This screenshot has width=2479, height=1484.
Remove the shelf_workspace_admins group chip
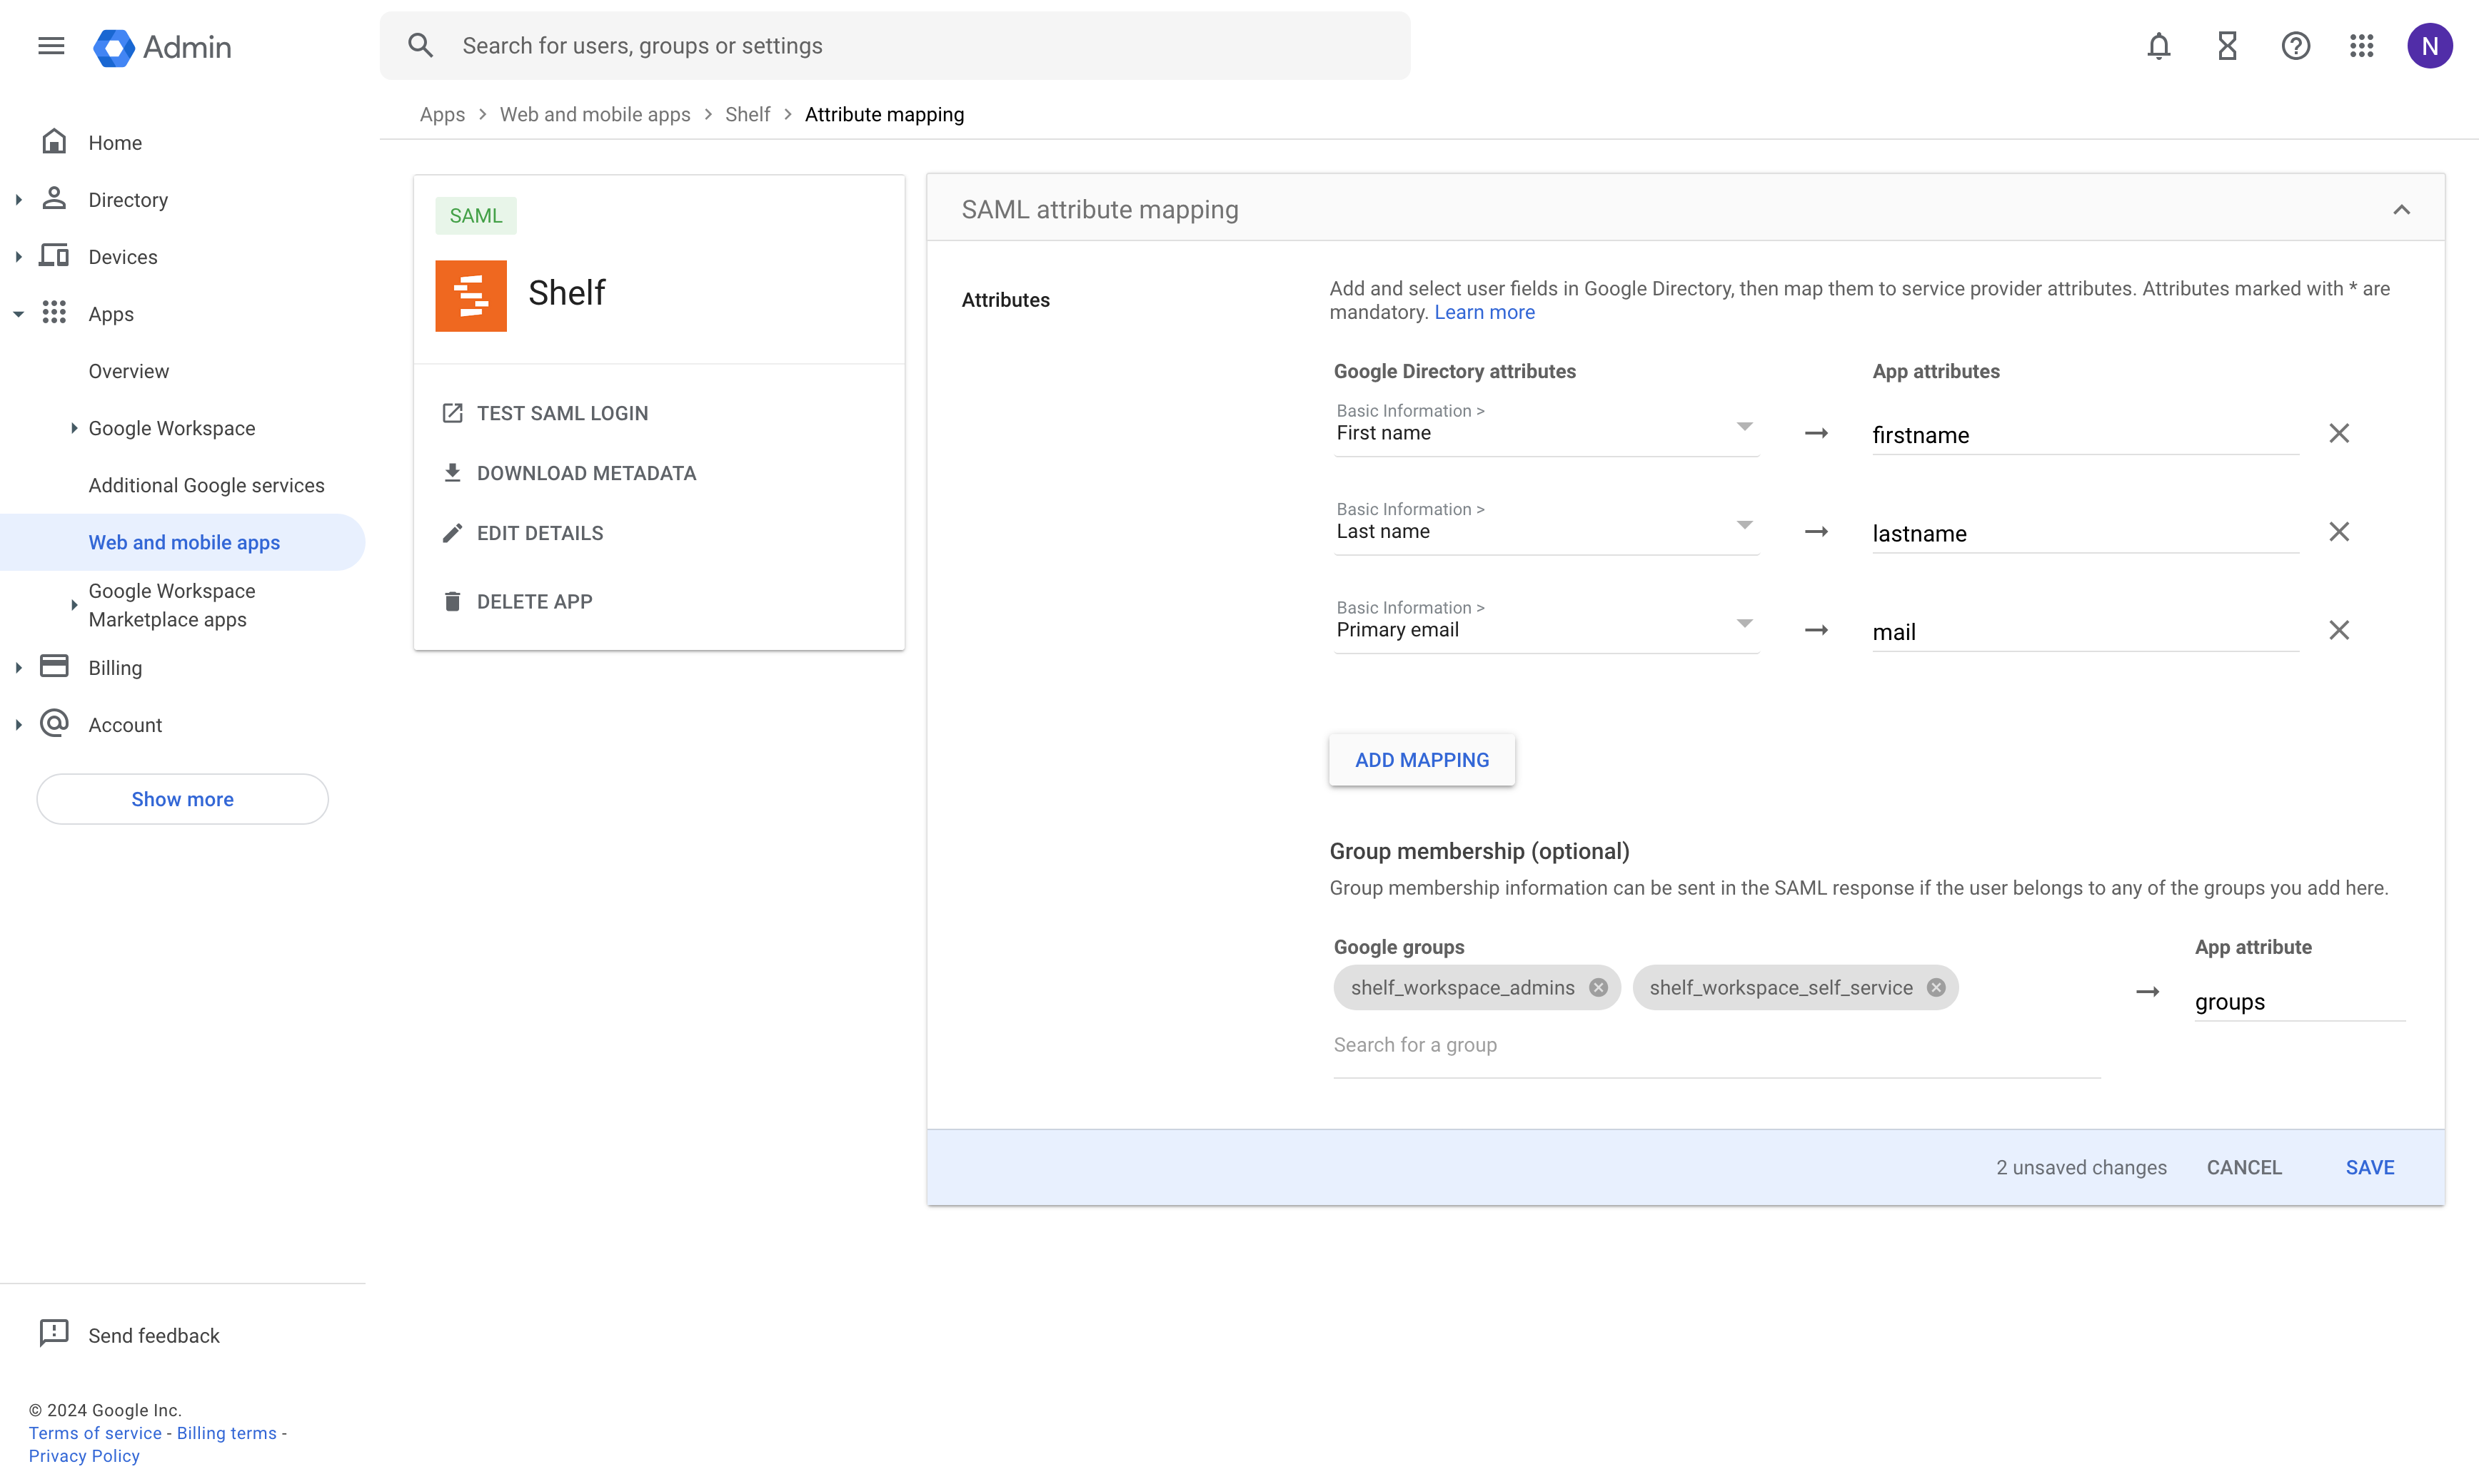pos(1599,988)
